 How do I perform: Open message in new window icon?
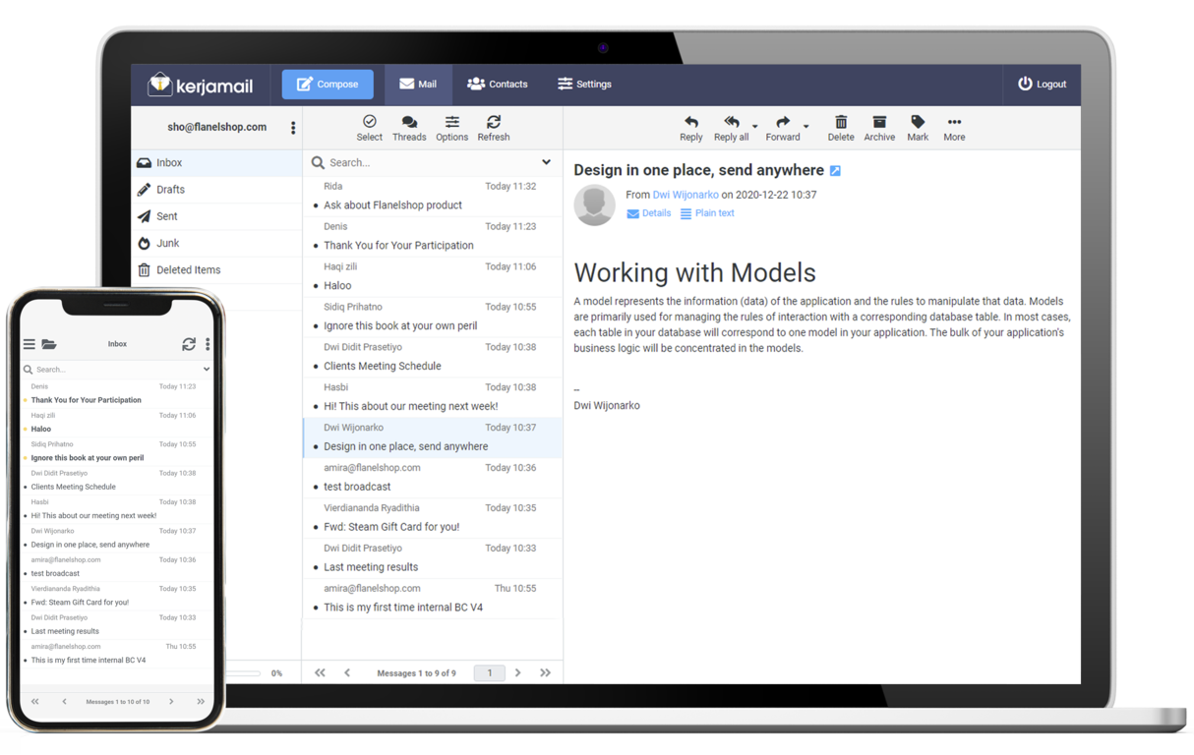click(835, 171)
